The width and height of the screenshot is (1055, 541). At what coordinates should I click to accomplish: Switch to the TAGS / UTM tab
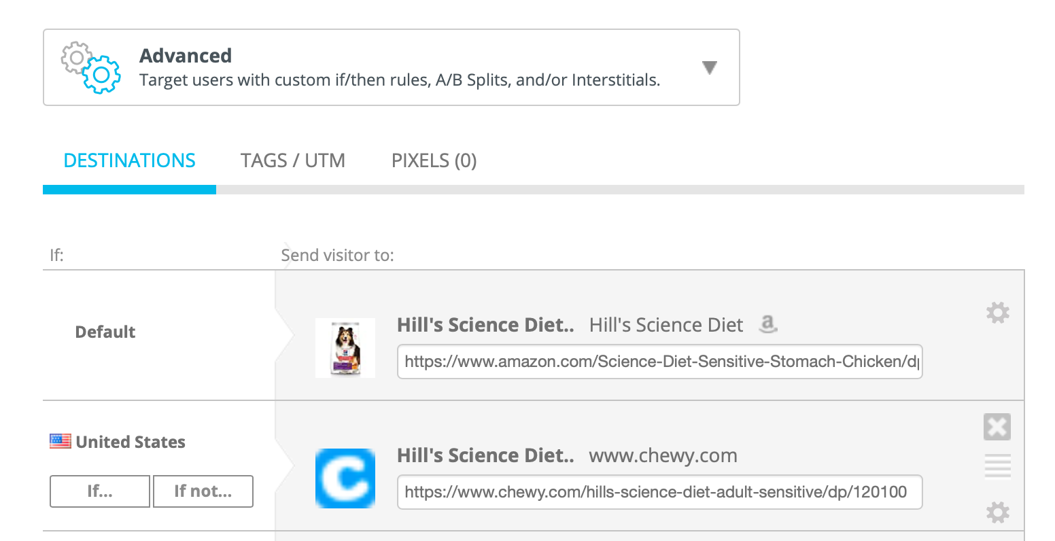click(x=292, y=160)
